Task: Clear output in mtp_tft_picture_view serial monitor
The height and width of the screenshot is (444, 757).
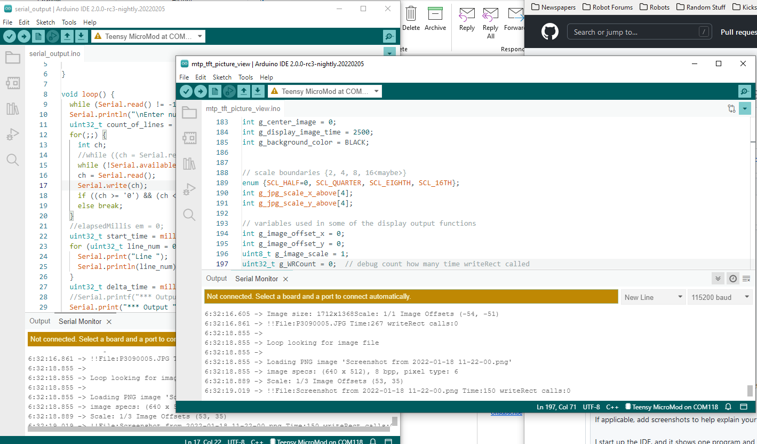Action: coord(746,279)
